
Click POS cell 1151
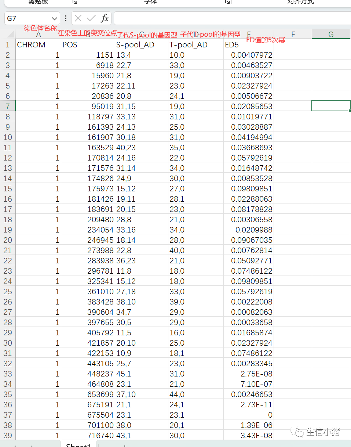point(88,55)
